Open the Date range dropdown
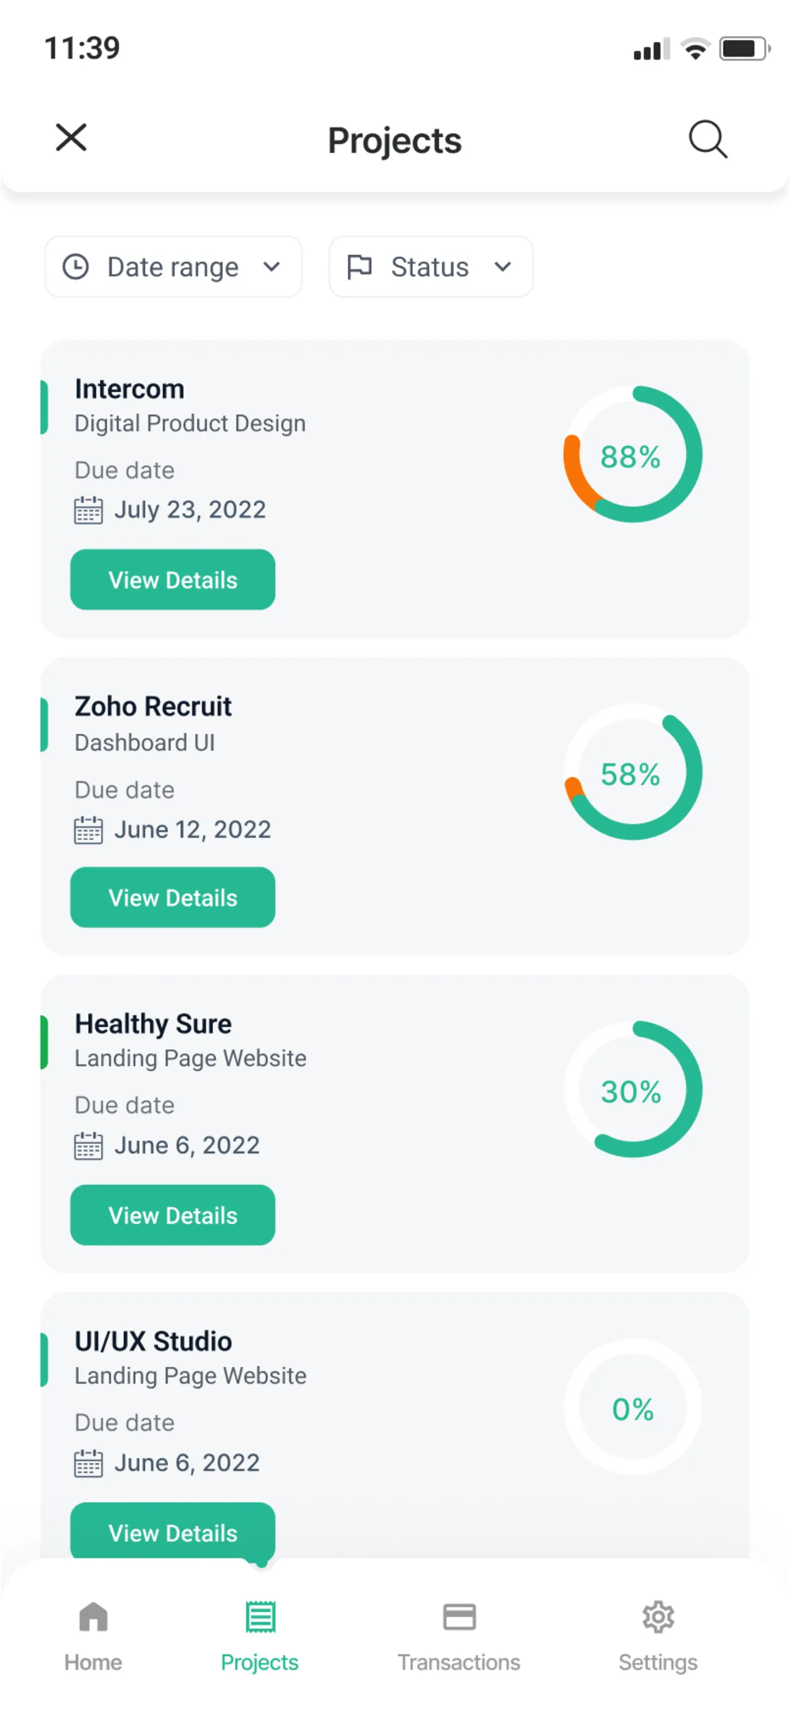 point(173,267)
